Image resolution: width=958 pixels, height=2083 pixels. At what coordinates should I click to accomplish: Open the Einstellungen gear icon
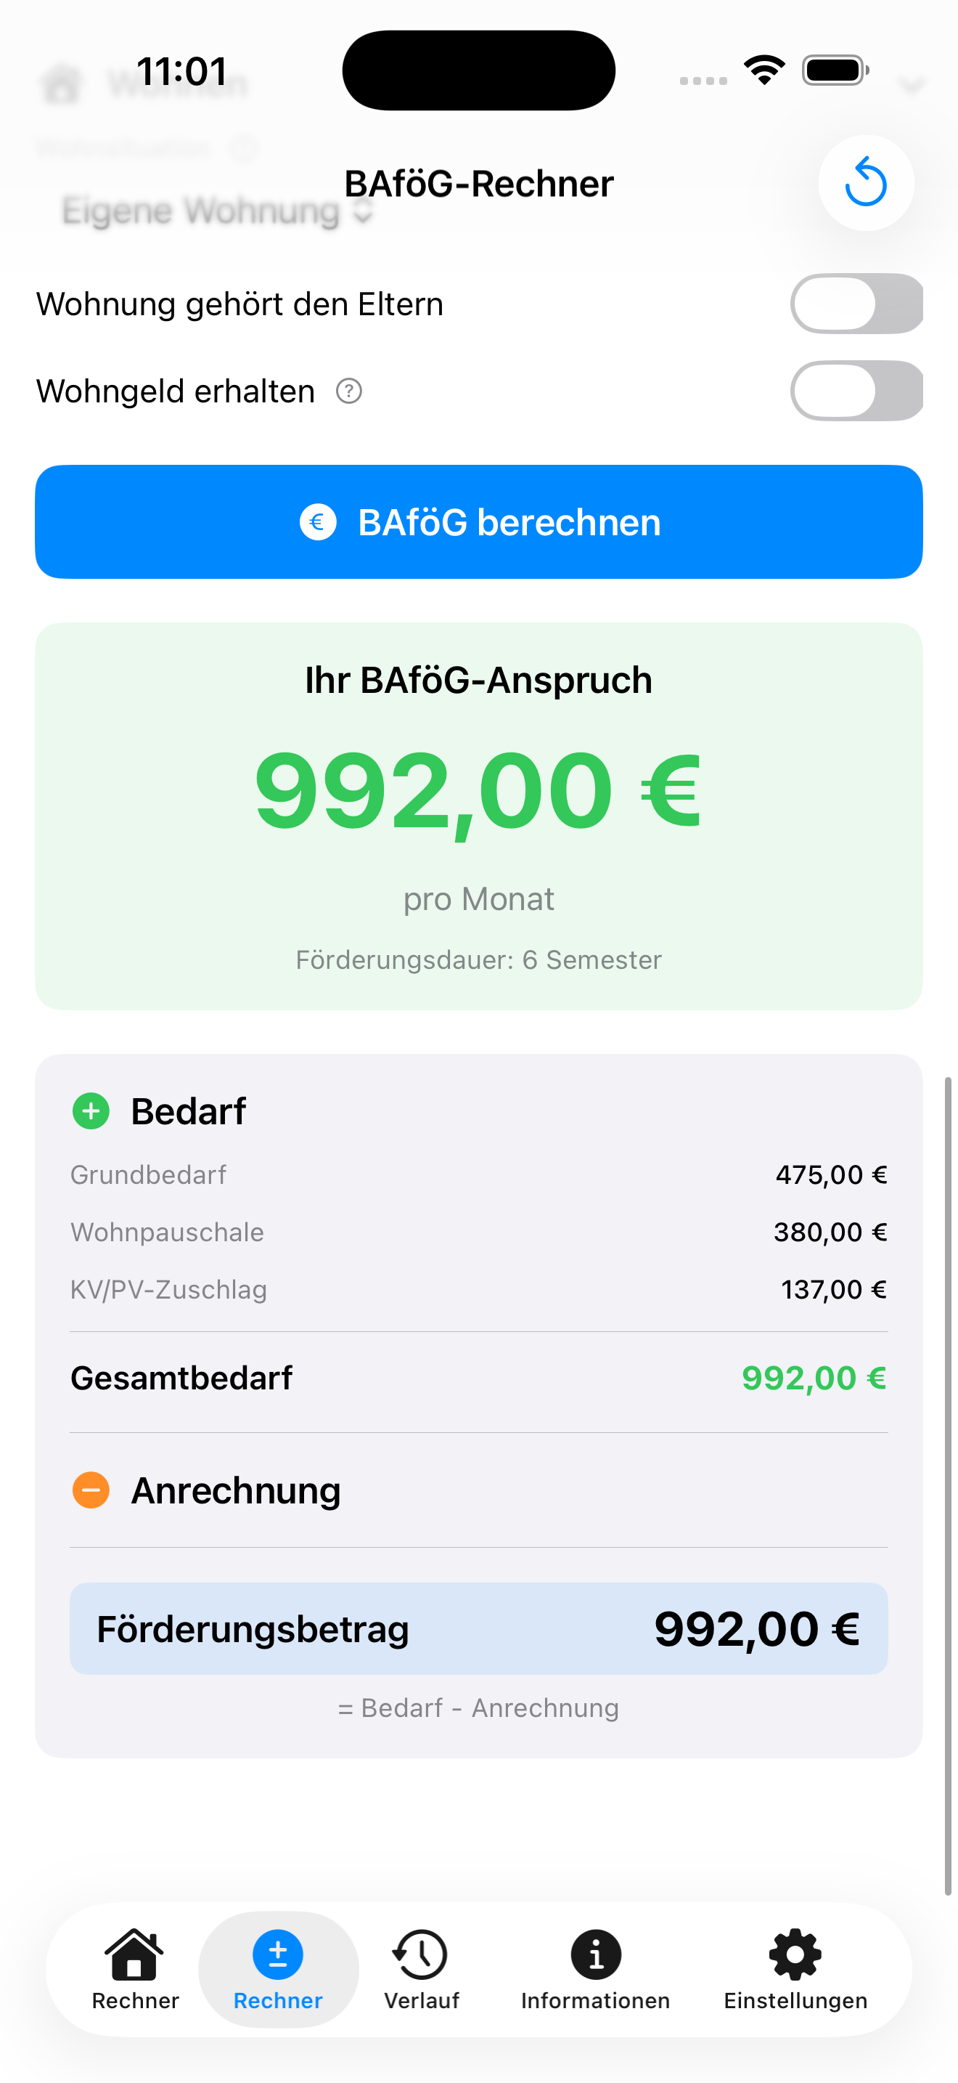click(x=795, y=1954)
